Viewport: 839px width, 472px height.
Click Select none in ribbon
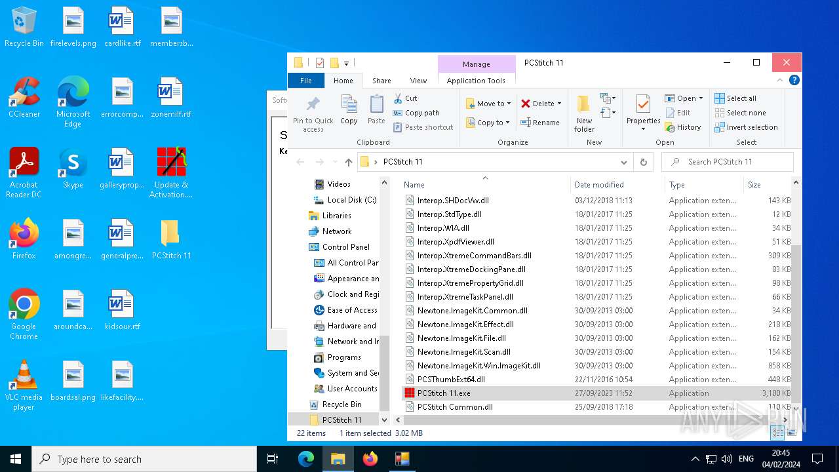(x=740, y=113)
